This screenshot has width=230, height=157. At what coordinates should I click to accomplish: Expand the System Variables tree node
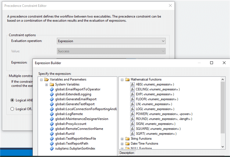pos(47,84)
